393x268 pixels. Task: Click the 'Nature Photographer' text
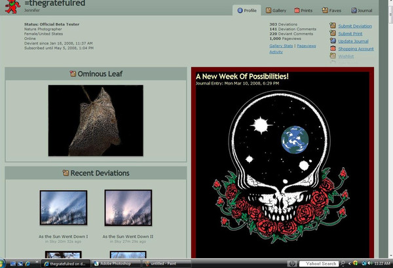pyautogui.click(x=43, y=29)
